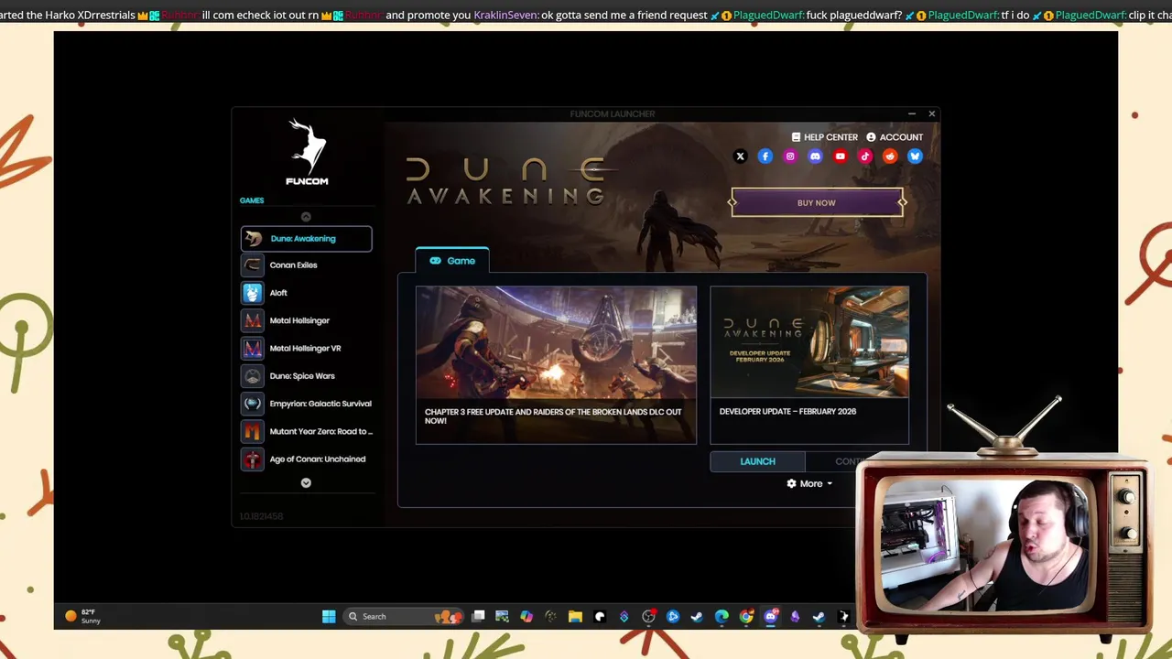The height and width of the screenshot is (659, 1172).
Task: Close the Funcom Launcher window
Action: click(x=932, y=113)
